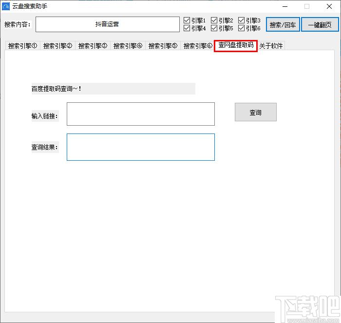Focus the 搜索内容 search field

click(x=108, y=24)
